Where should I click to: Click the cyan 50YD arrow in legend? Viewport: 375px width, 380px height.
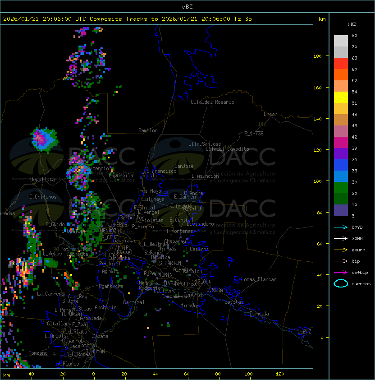[x=341, y=227]
